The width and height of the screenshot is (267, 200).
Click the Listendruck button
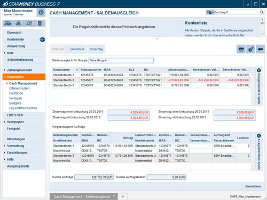pyautogui.click(x=77, y=49)
